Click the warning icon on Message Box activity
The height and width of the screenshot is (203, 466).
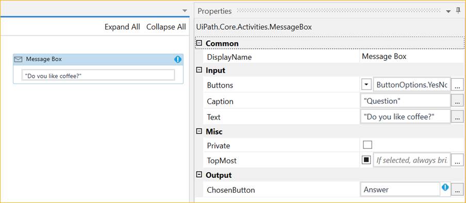tap(178, 59)
